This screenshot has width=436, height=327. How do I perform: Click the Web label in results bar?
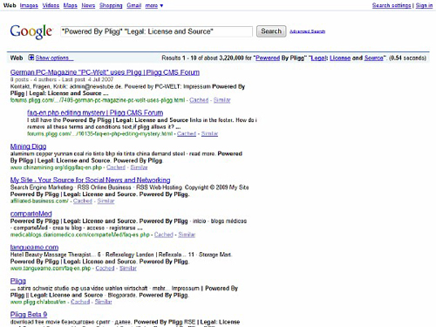click(17, 58)
